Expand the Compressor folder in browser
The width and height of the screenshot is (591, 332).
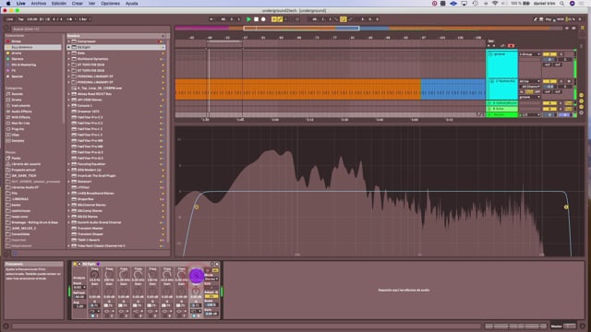[x=69, y=41]
